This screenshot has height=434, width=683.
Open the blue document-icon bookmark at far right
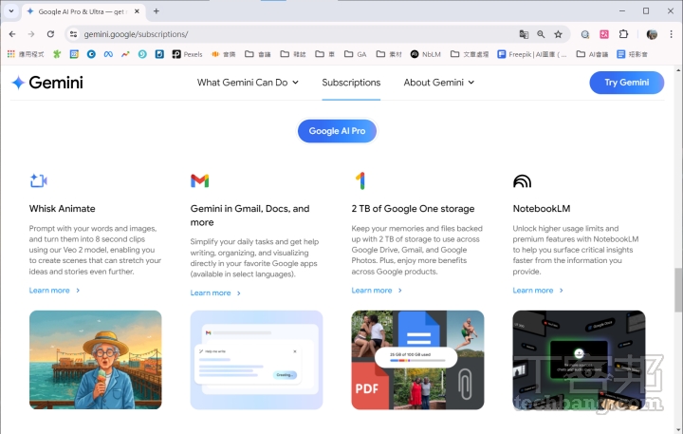[x=632, y=54]
